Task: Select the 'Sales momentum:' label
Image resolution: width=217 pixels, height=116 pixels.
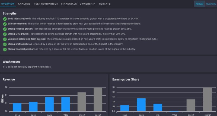Action: (17, 24)
